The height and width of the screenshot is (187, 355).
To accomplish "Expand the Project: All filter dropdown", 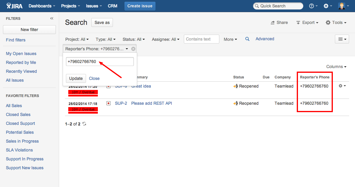I will (x=77, y=39).
